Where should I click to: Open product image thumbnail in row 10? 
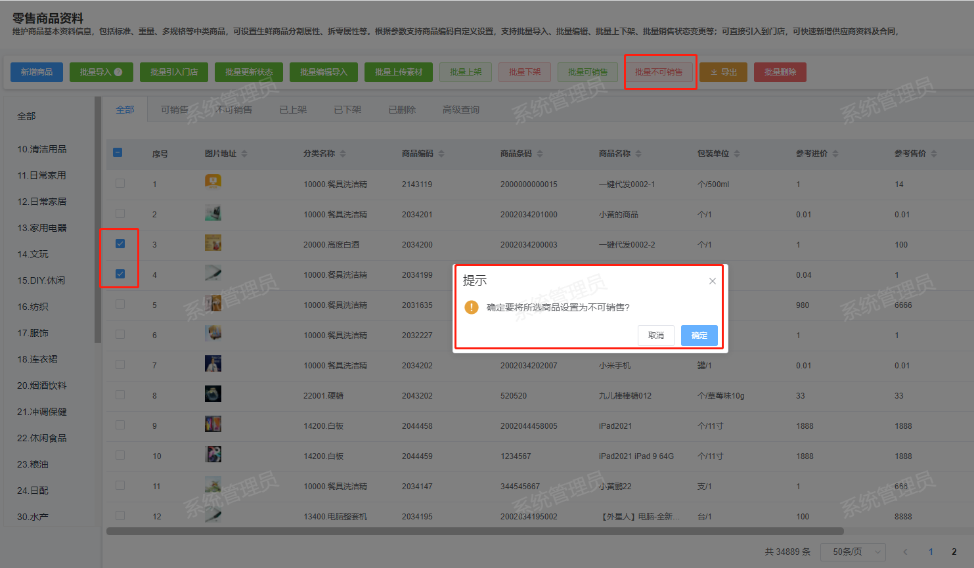pos(213,454)
